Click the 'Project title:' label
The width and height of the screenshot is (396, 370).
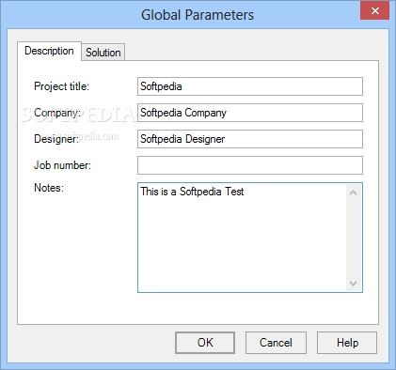pos(61,86)
